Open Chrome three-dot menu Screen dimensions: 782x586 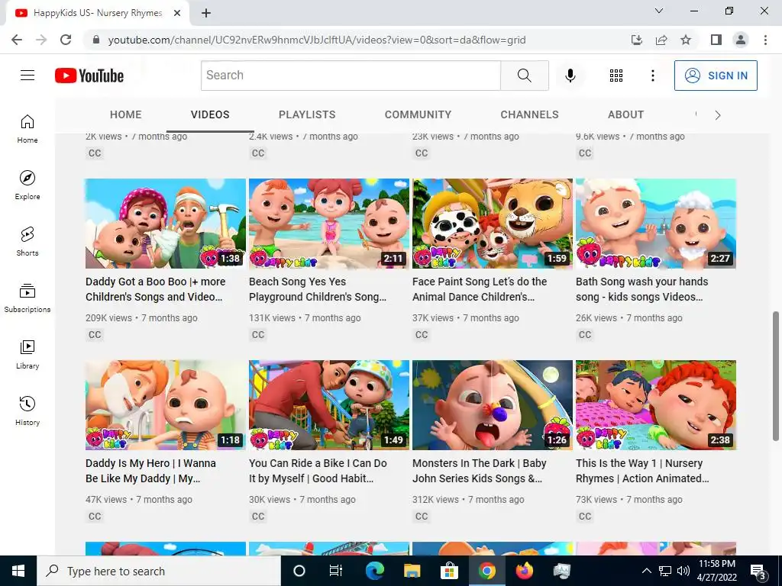pos(765,40)
